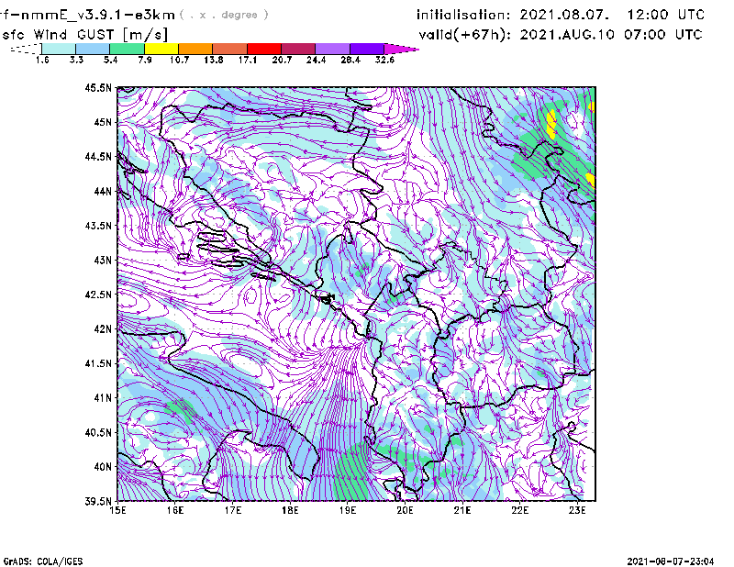This screenshot has width=734, height=567.
Task: Click the '16E' longitude label
Action: tap(175, 510)
